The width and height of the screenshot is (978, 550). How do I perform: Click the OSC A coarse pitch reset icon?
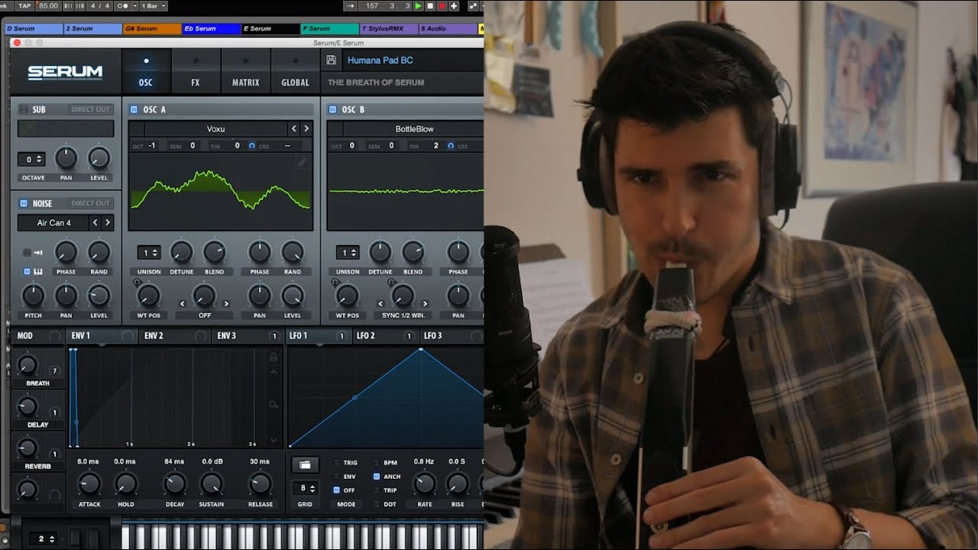pos(253,145)
